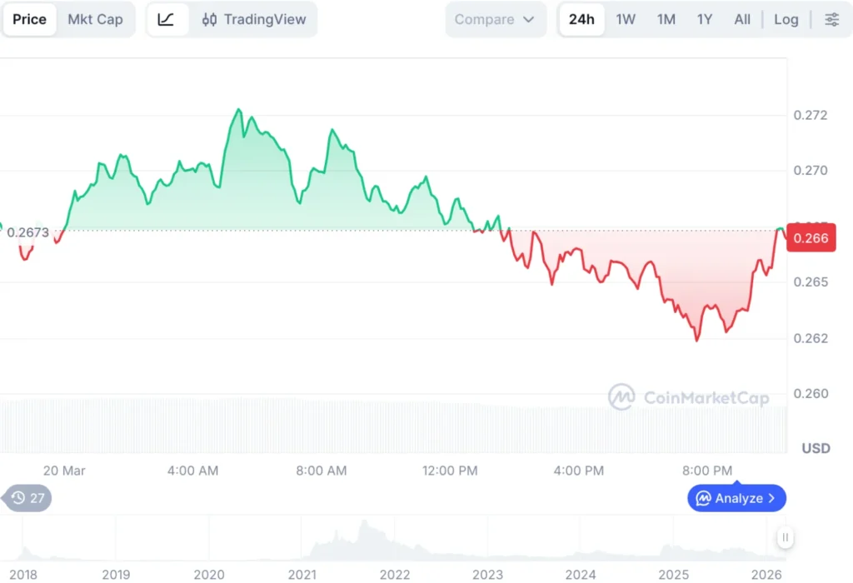Toggle logarithmic scale with Log
This screenshot has width=853, height=583.
click(x=786, y=19)
